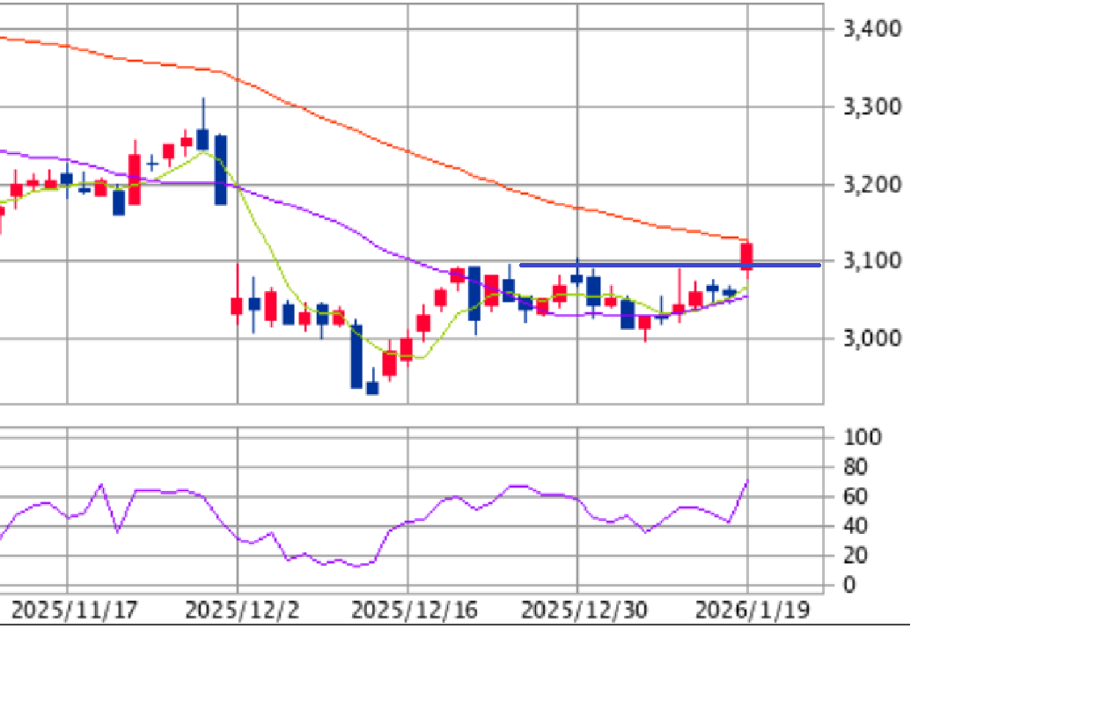Click the 2025/12/16 date label
1109x717 pixels.
coord(414,610)
